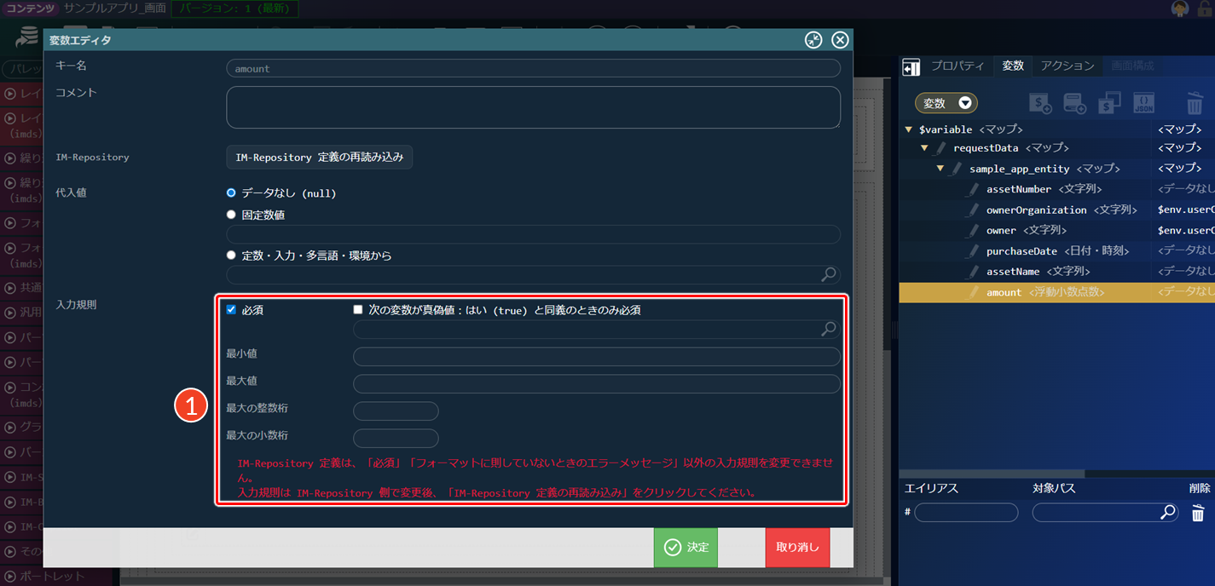This screenshot has height=586, width=1215.
Task: Click IM-Repository 定義の再読み込み button
Action: [x=319, y=158]
